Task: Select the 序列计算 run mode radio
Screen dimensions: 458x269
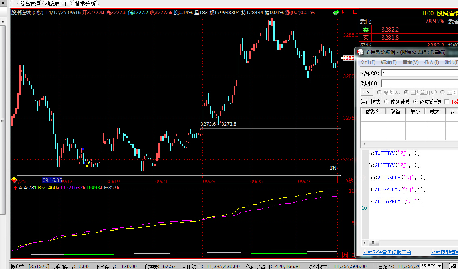Action: pyautogui.click(x=386, y=102)
